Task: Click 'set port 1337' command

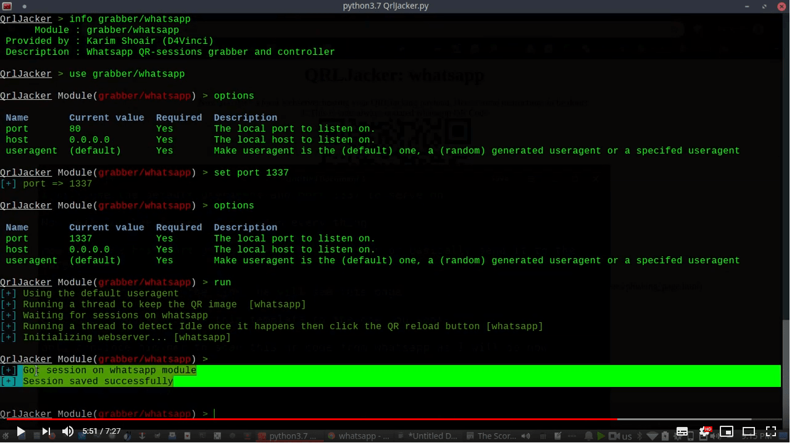Action: 251,173
